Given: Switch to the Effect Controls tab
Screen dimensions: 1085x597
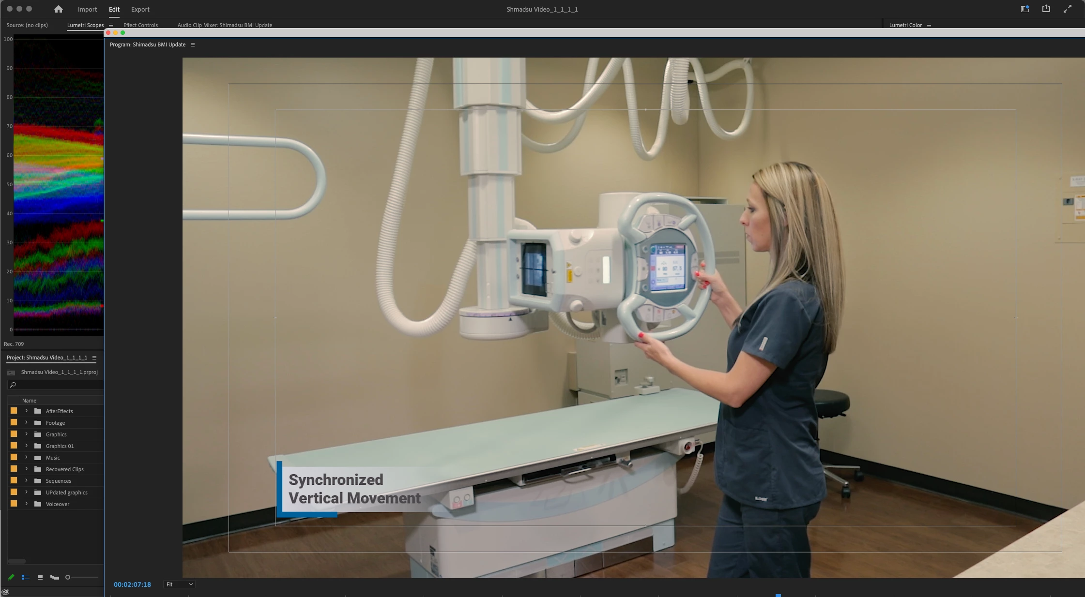Looking at the screenshot, I should (140, 25).
